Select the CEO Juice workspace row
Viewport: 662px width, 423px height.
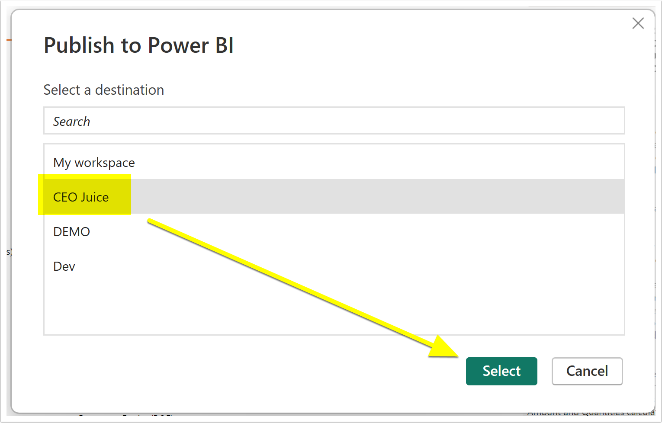334,196
